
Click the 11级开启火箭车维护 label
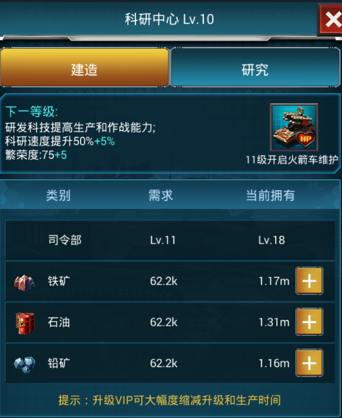[292, 159]
